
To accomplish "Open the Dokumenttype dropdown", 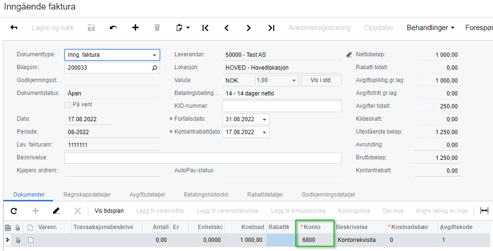I will click(154, 55).
